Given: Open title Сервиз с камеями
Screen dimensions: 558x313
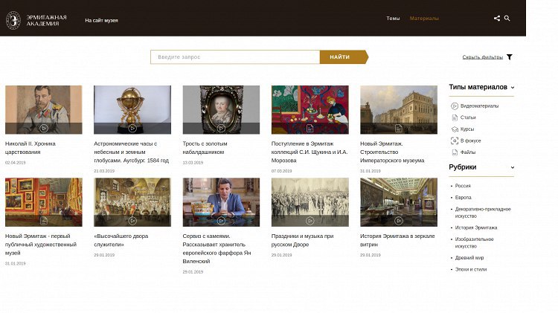Looking at the screenshot, I should point(217,248).
